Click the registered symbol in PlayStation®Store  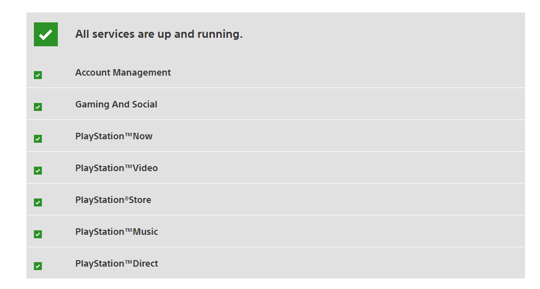(x=126, y=198)
